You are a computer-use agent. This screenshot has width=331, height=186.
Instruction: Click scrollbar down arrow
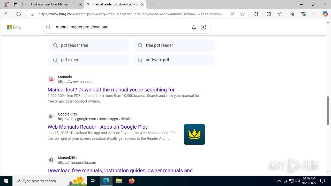tap(328, 172)
